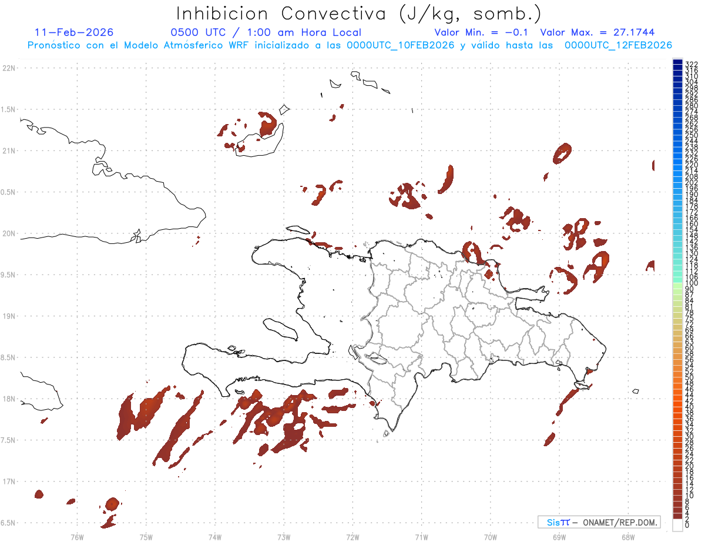705x545 pixels.
Task: Click the legend value '202'
Action: click(x=691, y=183)
